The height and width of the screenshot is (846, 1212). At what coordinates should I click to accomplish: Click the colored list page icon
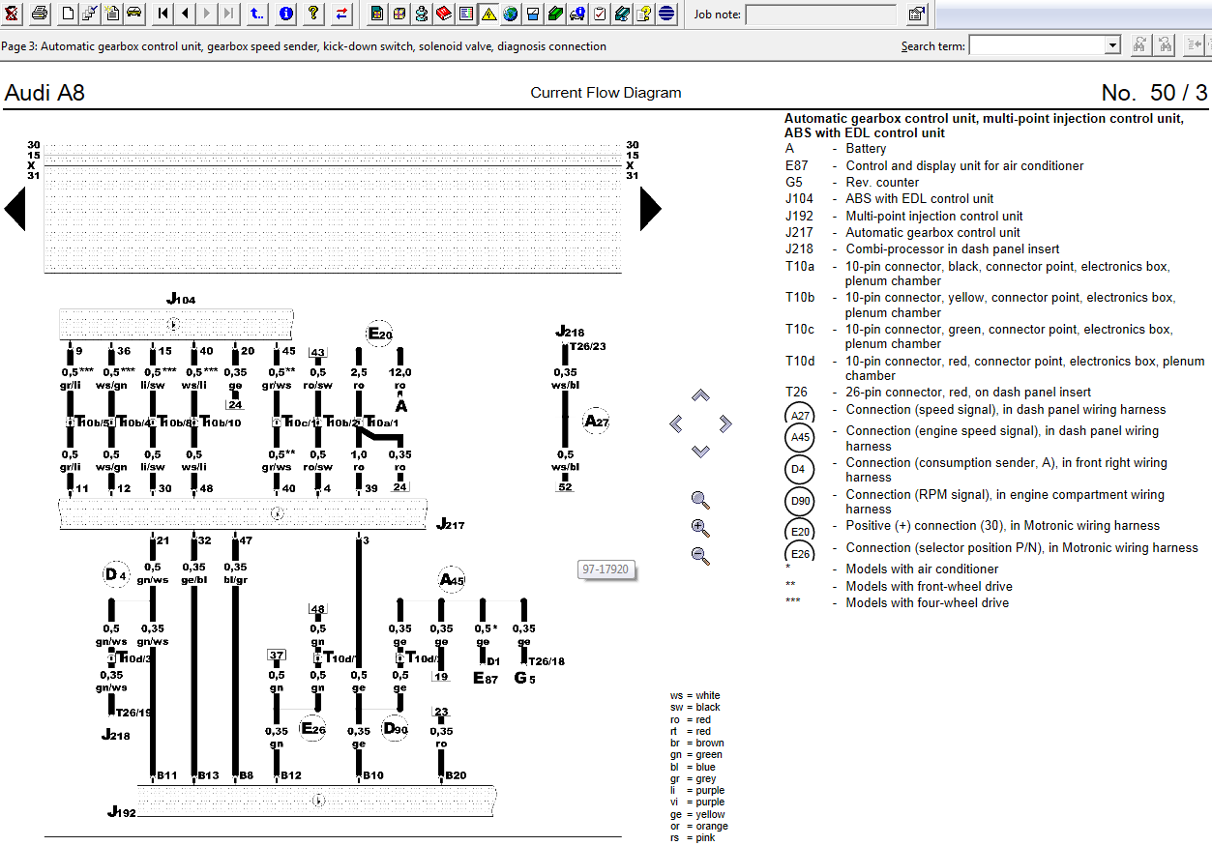coord(466,14)
